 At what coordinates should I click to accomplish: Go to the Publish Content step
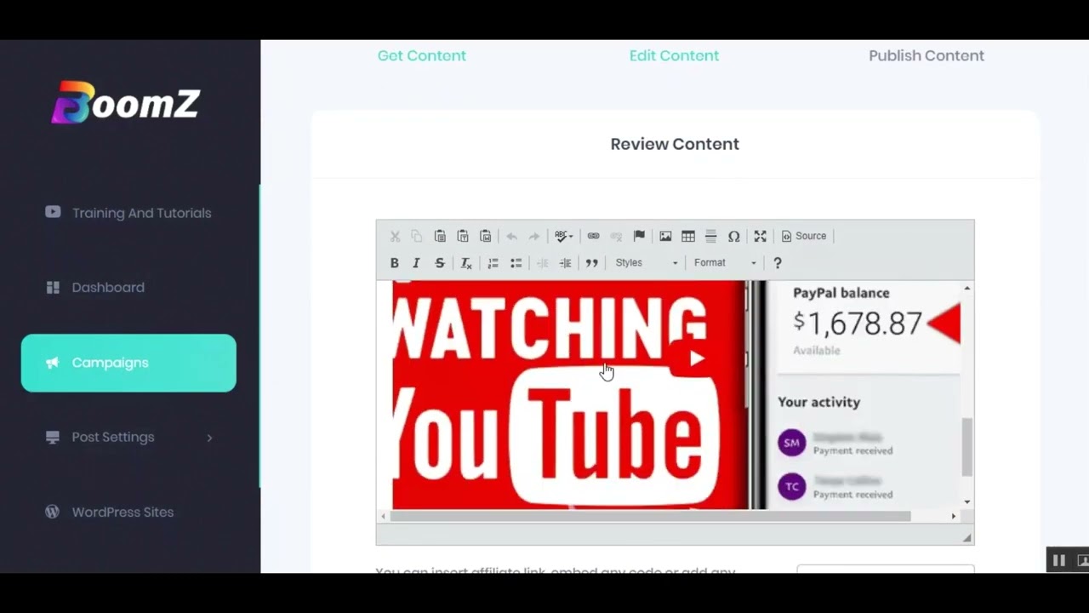tap(926, 55)
